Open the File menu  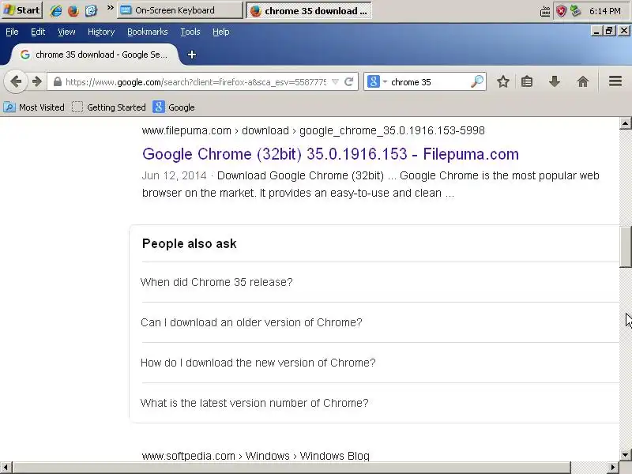point(12,32)
